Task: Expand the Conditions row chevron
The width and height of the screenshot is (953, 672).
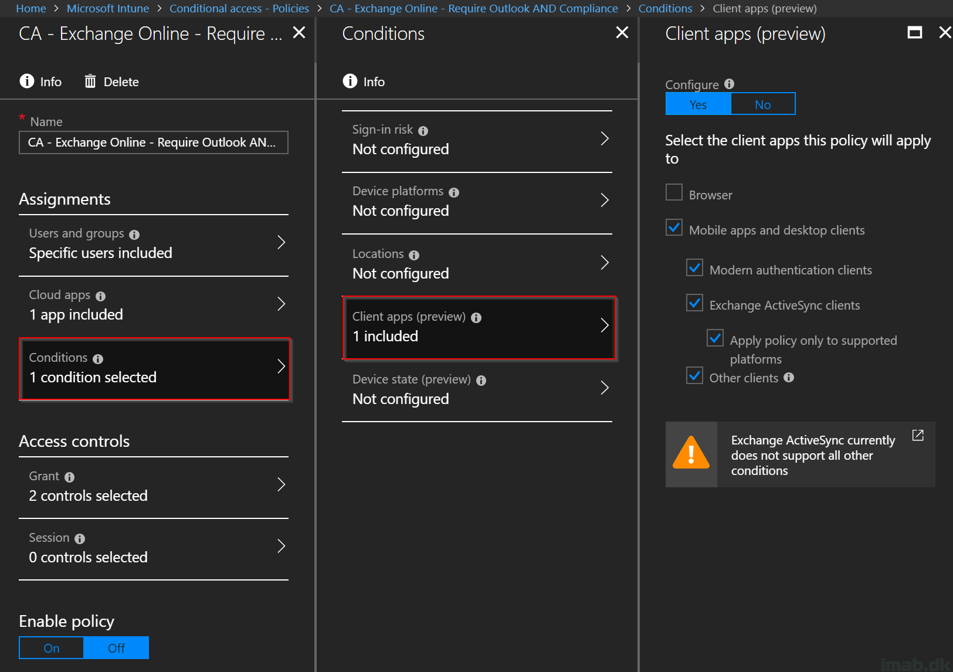Action: 281,366
